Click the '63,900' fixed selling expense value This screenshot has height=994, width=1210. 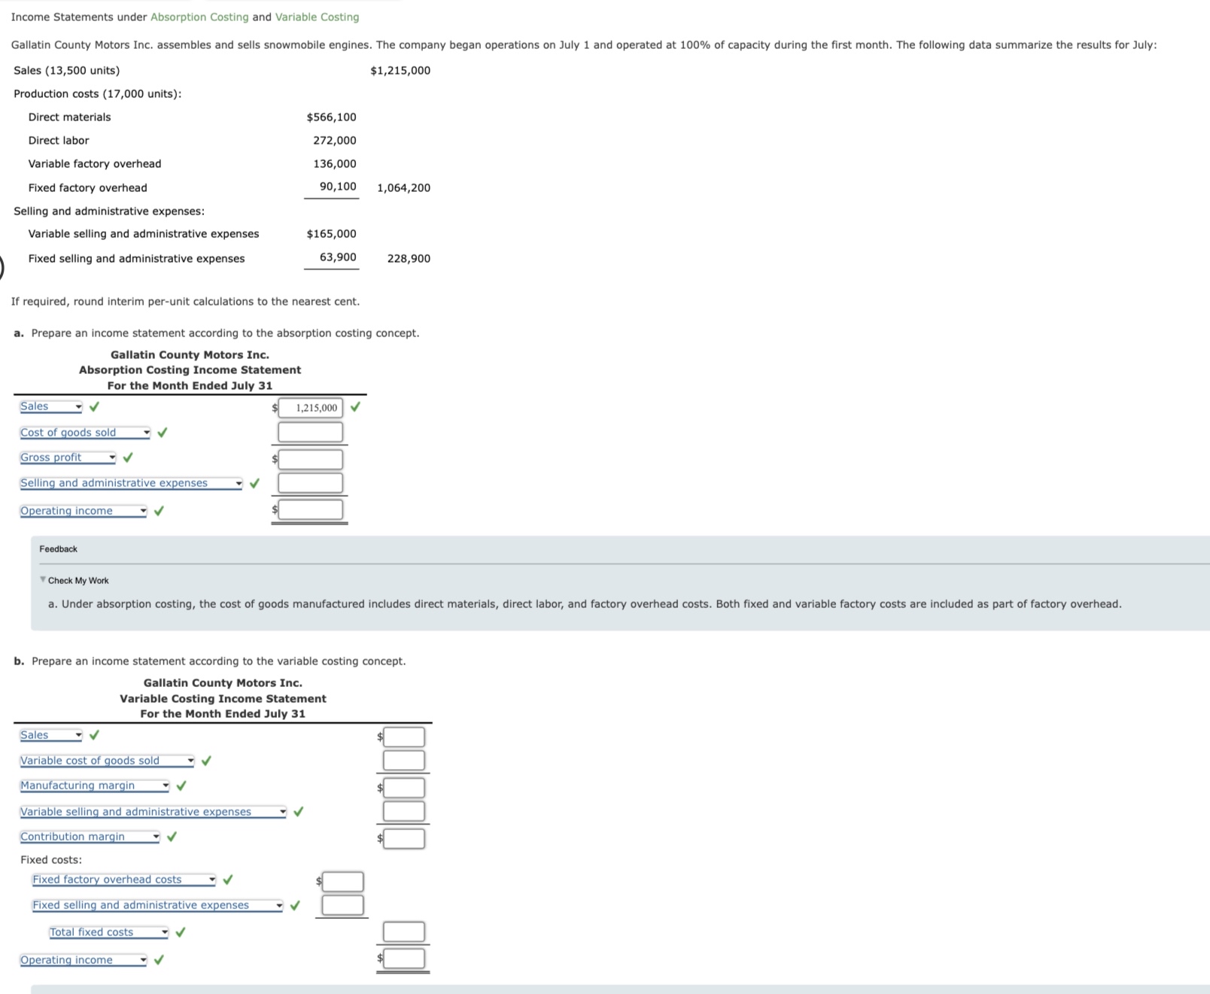tap(338, 257)
